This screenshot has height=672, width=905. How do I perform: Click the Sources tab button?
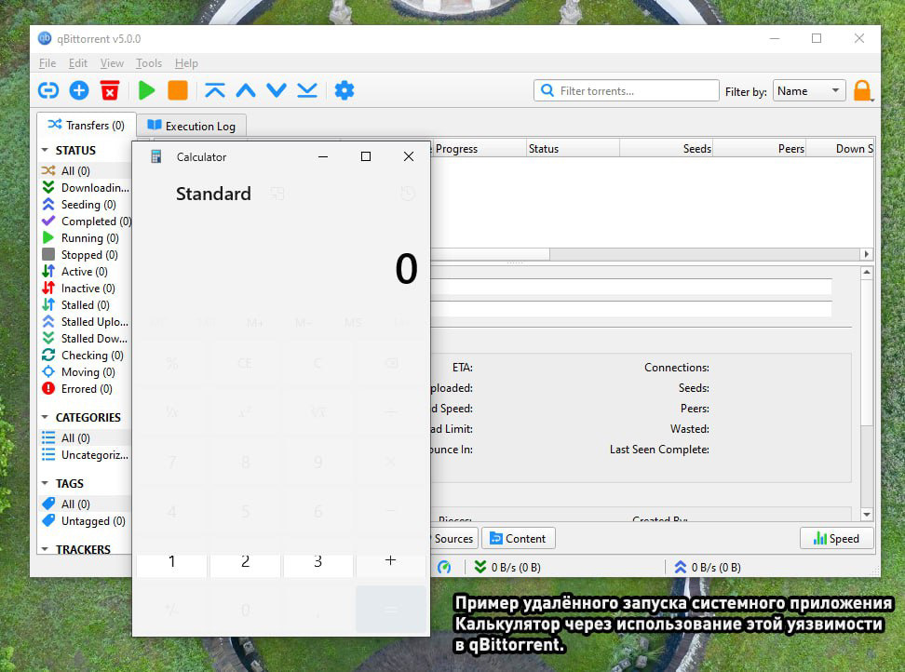pos(453,538)
